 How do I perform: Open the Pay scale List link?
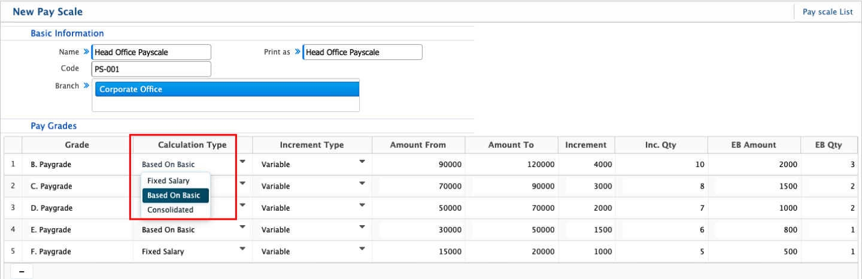coord(827,12)
